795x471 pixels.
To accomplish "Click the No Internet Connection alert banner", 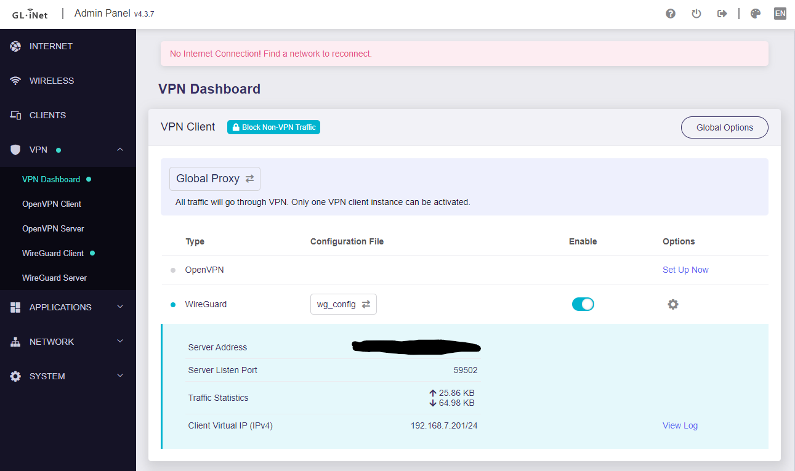I will tap(464, 54).
